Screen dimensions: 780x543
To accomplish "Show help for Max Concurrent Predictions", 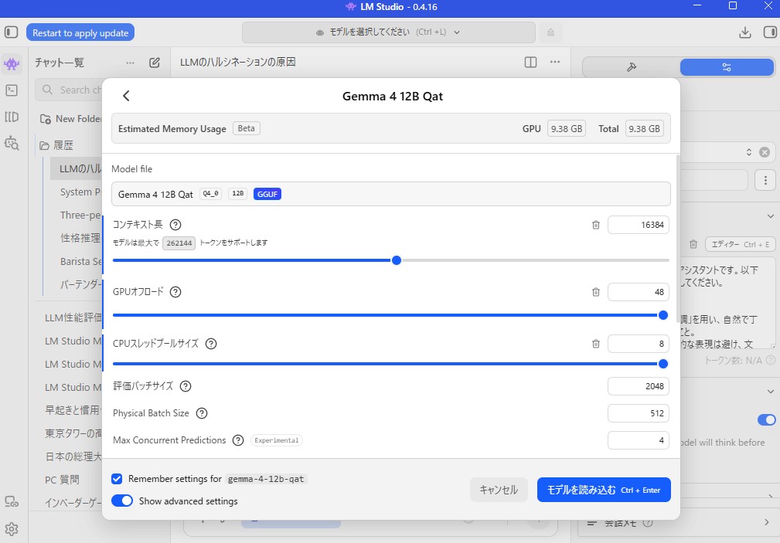I will (x=238, y=440).
